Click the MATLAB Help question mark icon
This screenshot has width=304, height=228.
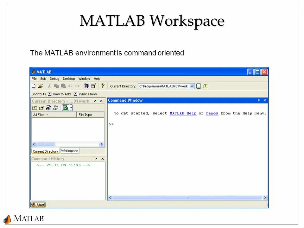tap(102, 86)
